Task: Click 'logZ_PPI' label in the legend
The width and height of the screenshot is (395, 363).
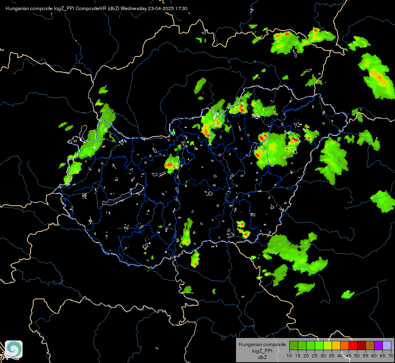Action: (x=262, y=350)
